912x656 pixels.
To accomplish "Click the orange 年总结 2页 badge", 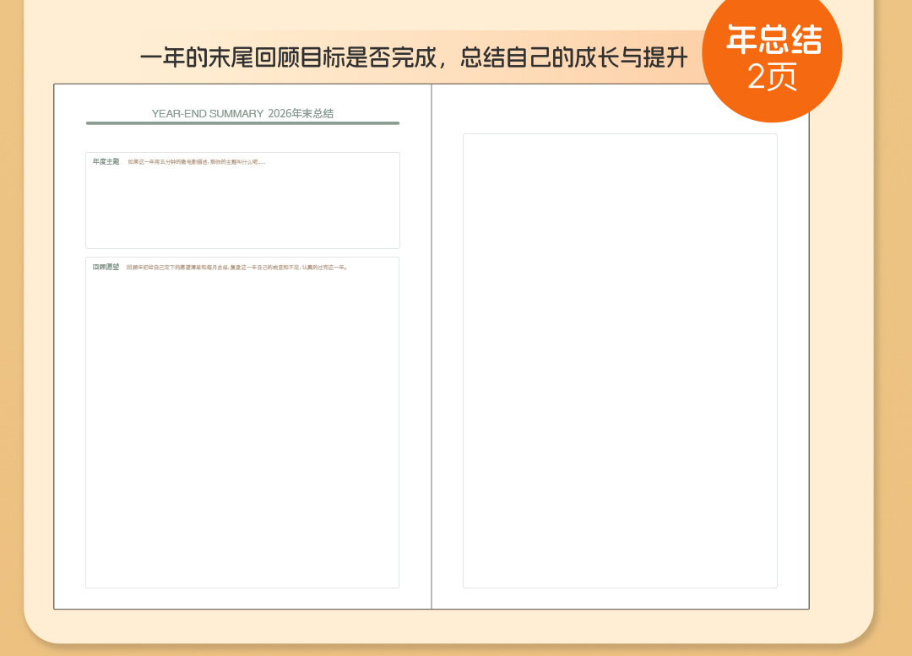I will (772, 57).
